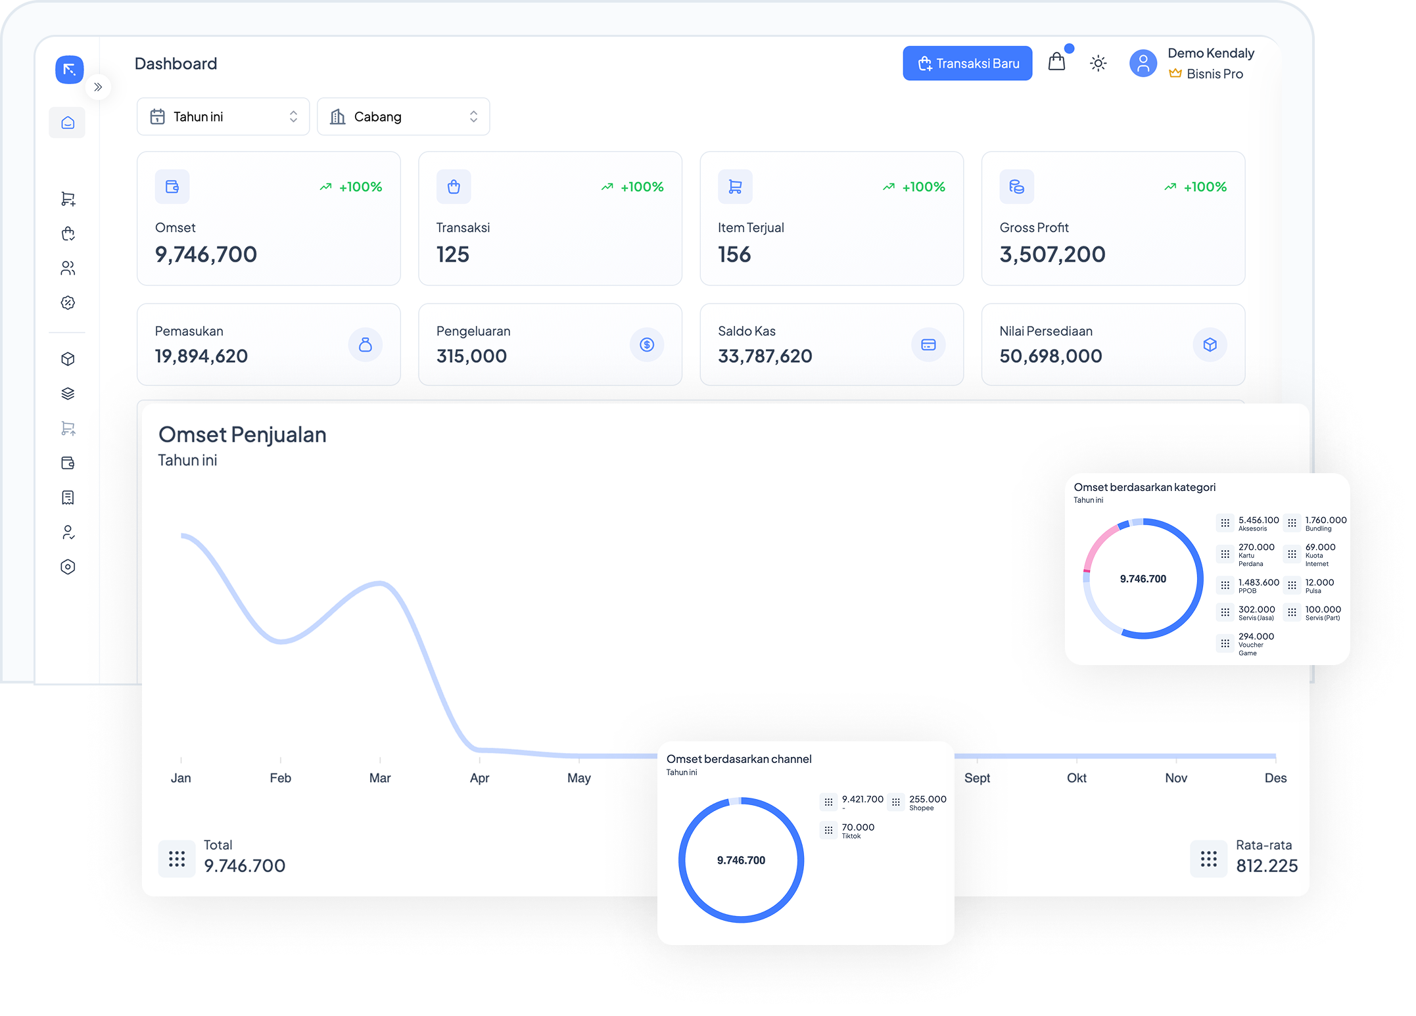
Task: Expand the sidebar with double-chevron button
Action: (x=98, y=87)
